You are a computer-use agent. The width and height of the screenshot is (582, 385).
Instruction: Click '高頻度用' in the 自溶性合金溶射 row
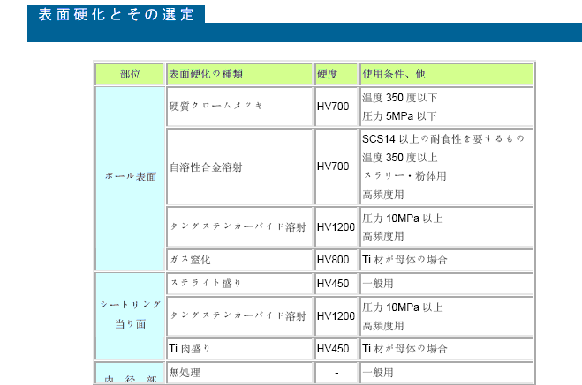tap(383, 195)
